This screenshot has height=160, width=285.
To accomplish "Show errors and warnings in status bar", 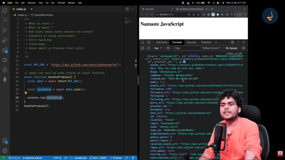I will click(x=14, y=158).
